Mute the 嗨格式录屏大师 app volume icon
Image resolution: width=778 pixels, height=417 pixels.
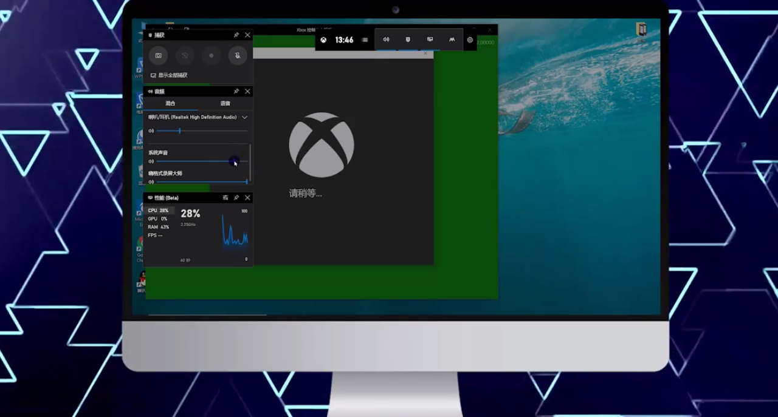click(x=151, y=181)
